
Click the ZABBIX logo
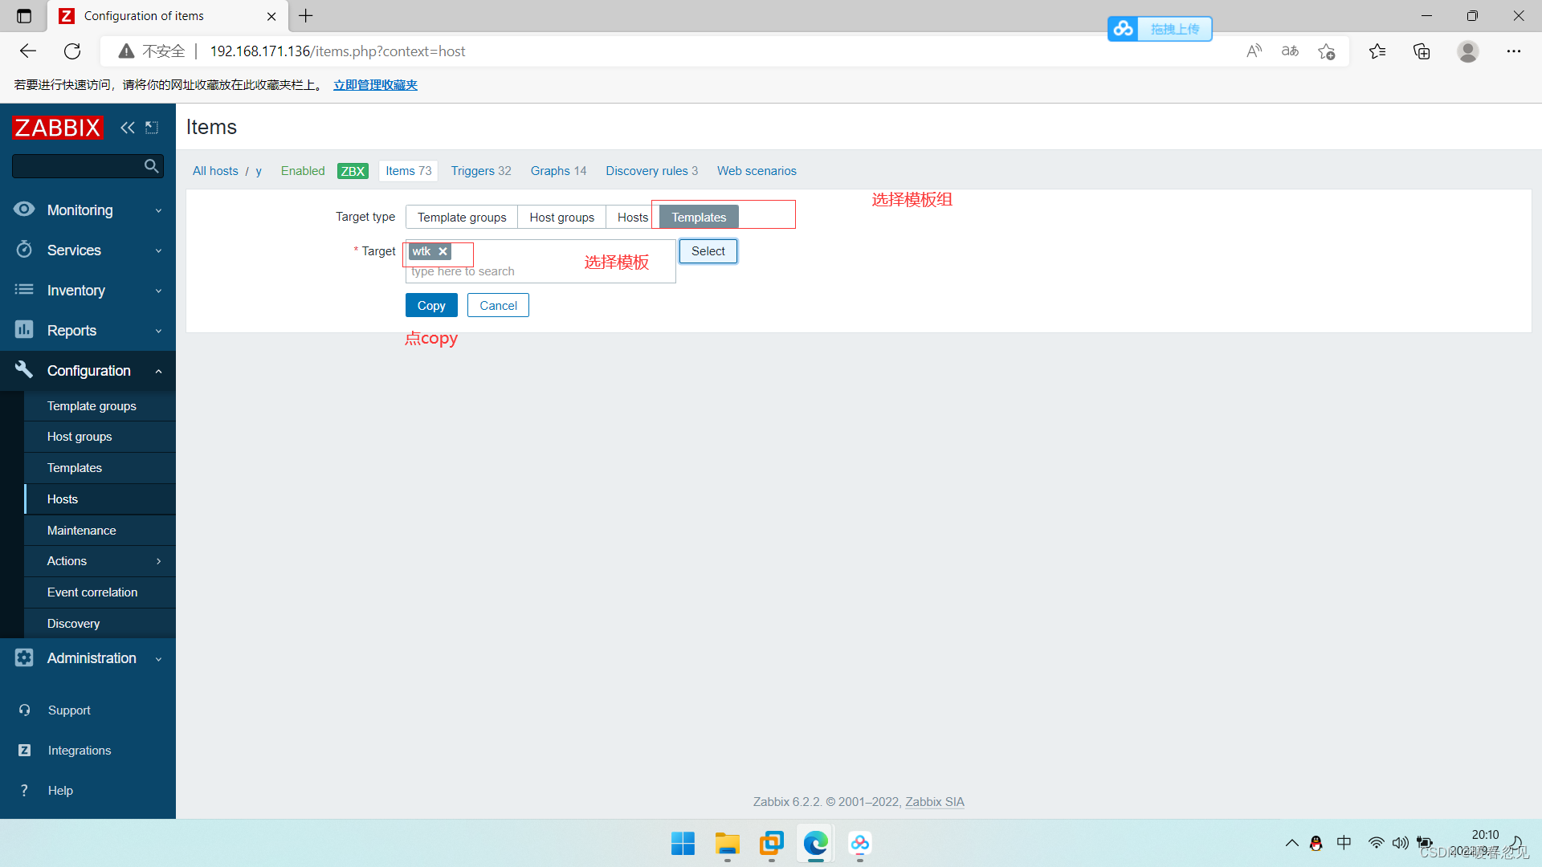pyautogui.click(x=58, y=128)
